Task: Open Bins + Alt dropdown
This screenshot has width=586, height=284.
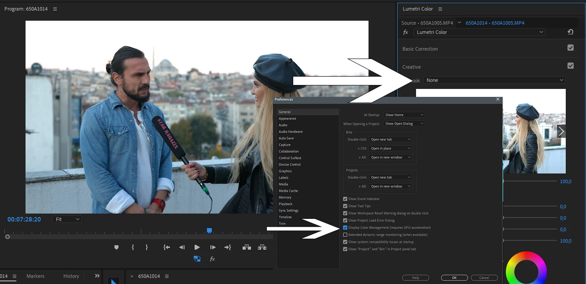Action: tap(391, 157)
